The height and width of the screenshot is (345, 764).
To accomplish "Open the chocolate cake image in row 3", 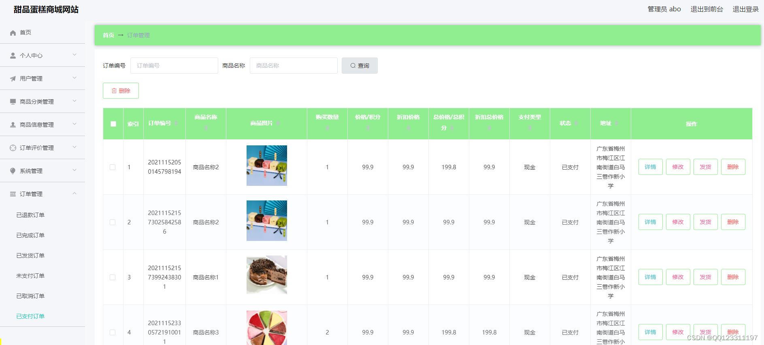I will click(267, 275).
